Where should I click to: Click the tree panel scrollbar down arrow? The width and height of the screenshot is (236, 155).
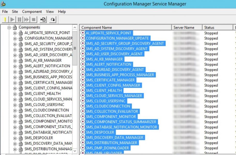[75, 151]
